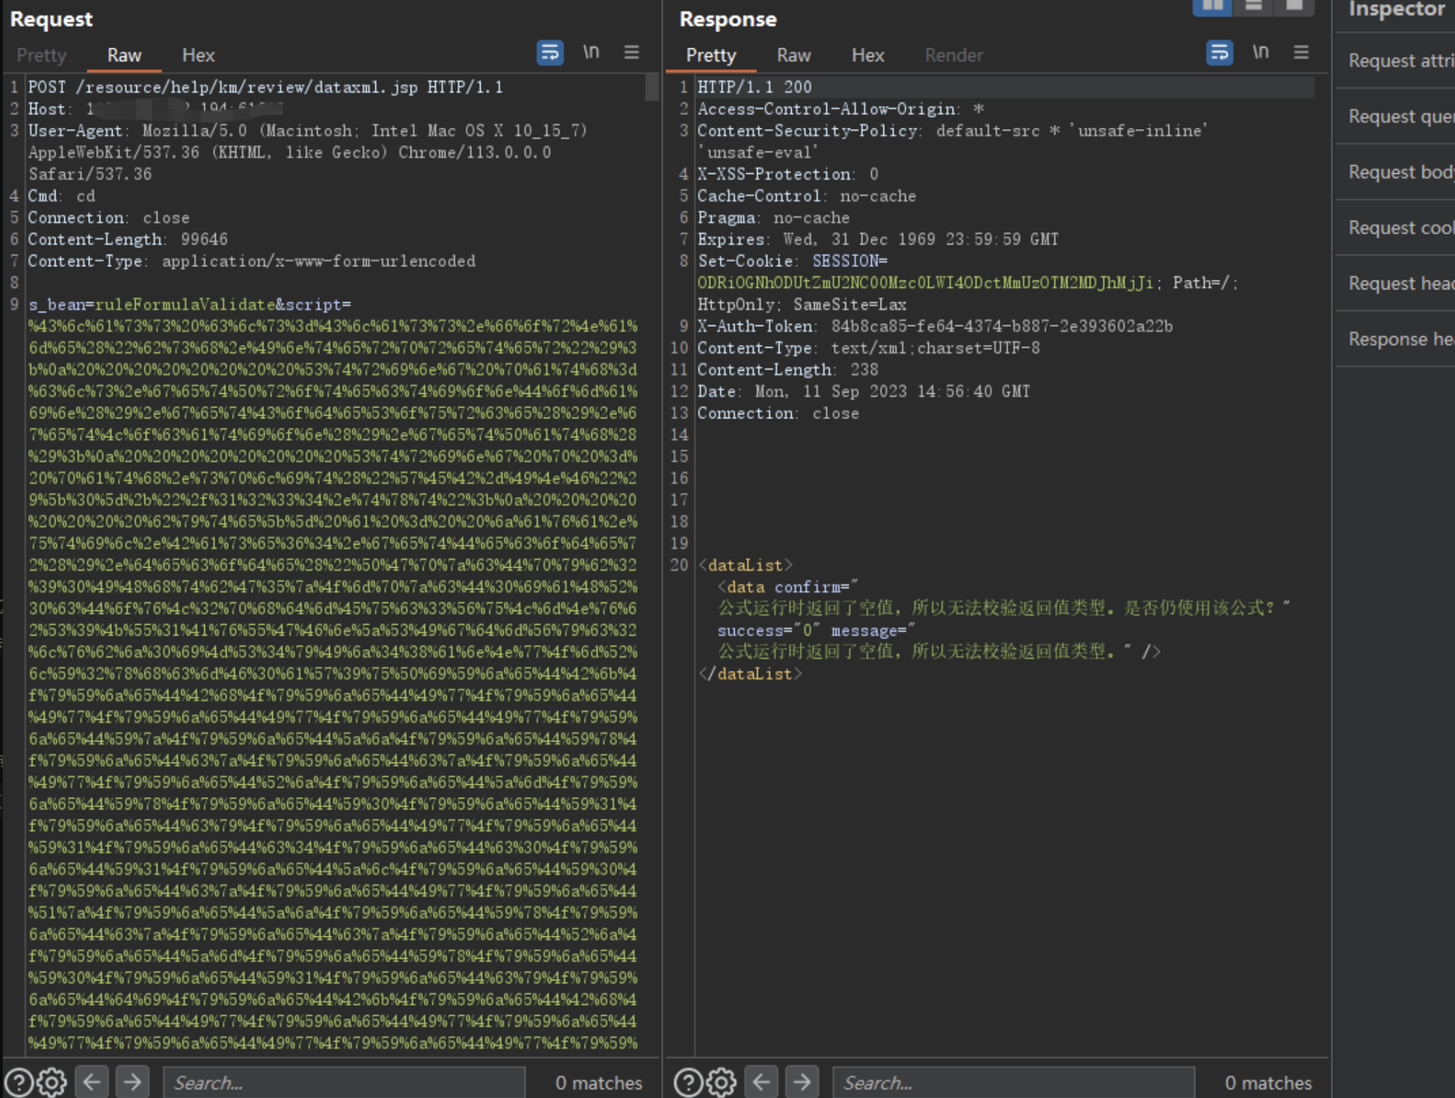Viewport: 1455px width, 1098px height.
Task: Click the Set-Cookie: SESSION= header line
Action: [792, 261]
